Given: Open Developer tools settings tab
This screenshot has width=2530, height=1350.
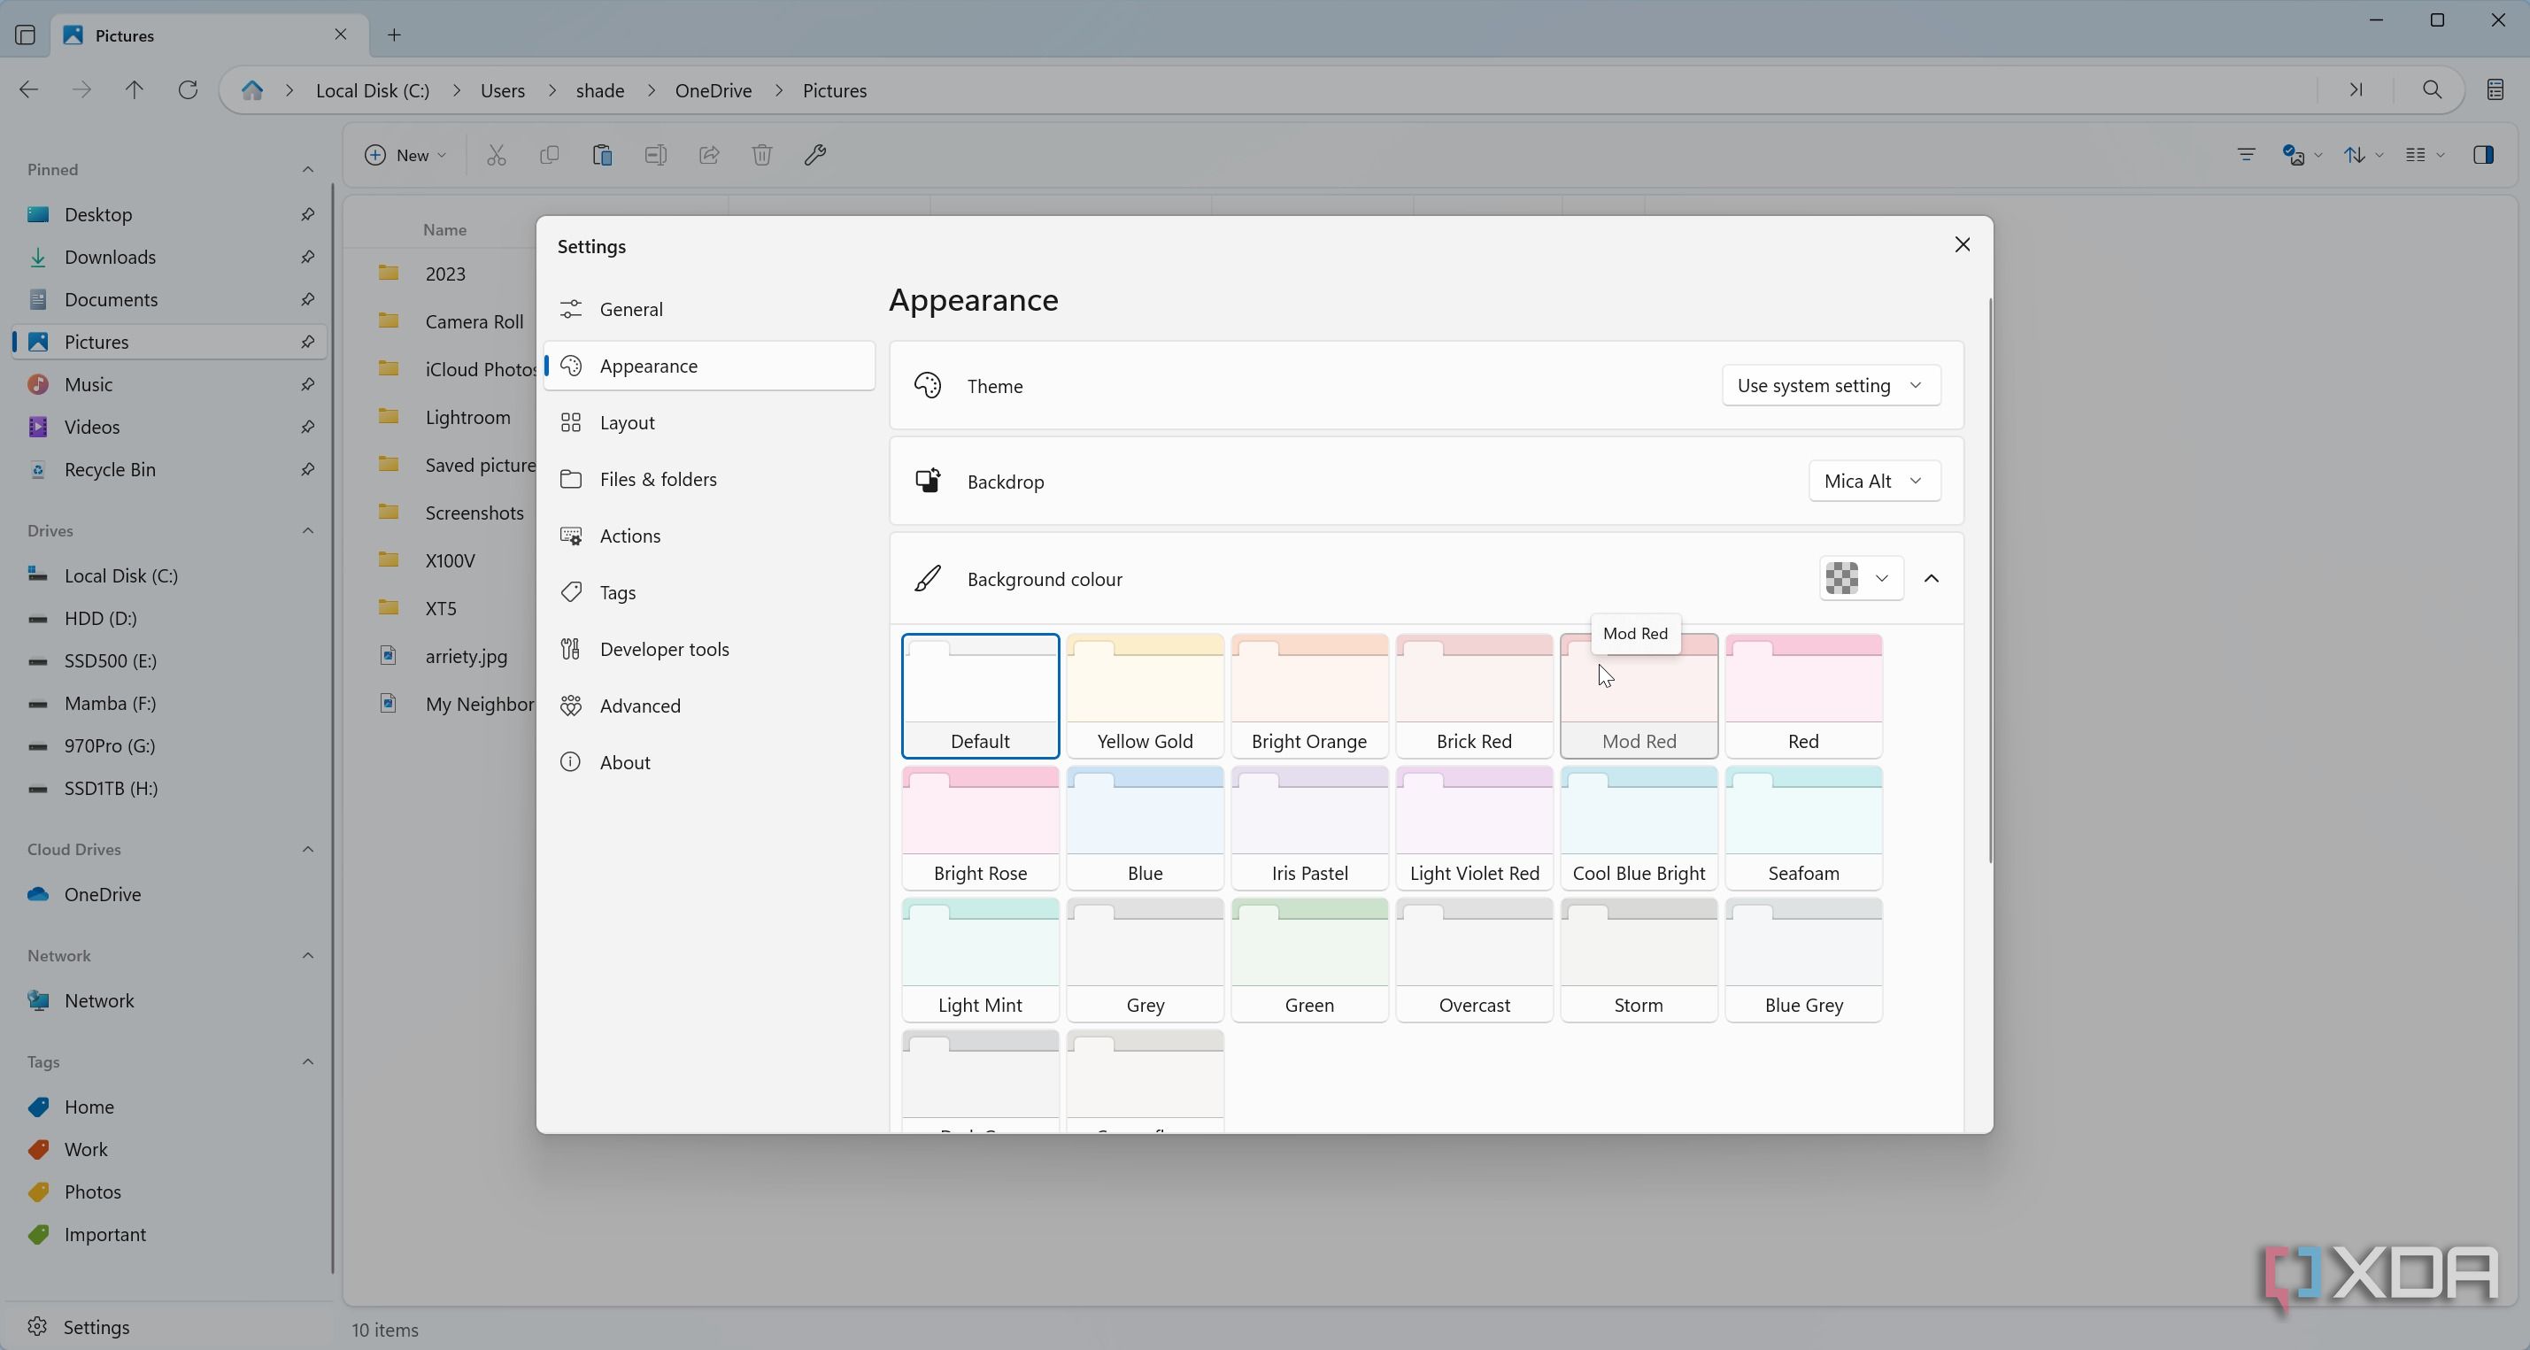Looking at the screenshot, I should [709, 649].
